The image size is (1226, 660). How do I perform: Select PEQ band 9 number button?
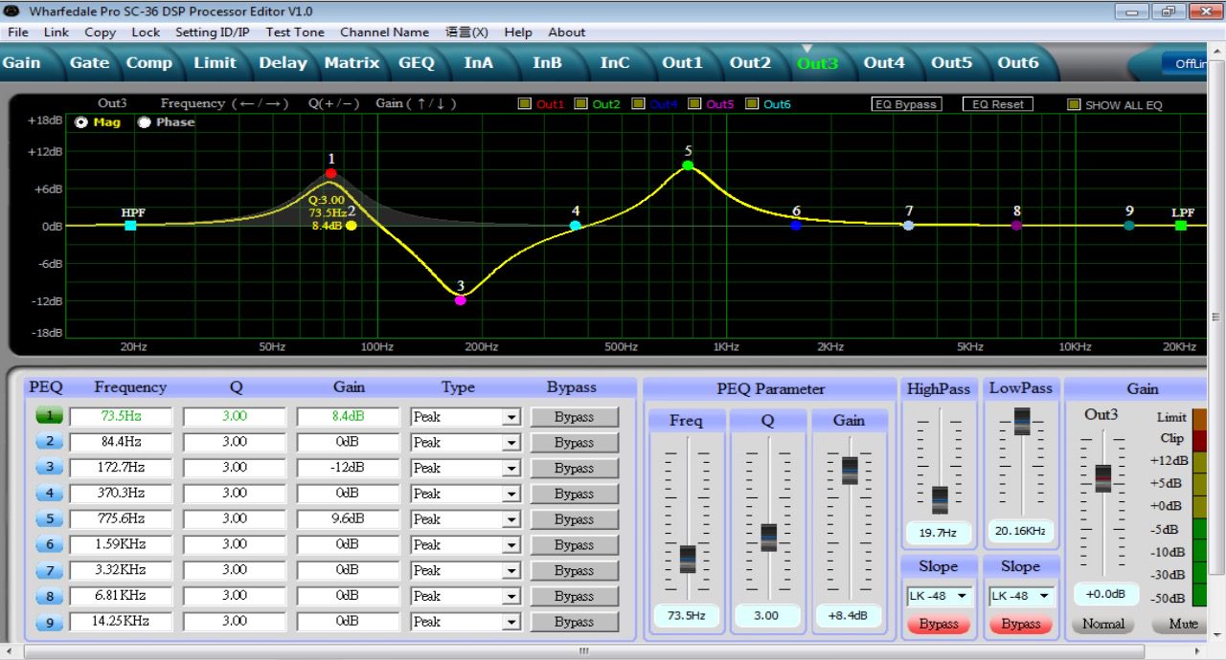click(50, 622)
